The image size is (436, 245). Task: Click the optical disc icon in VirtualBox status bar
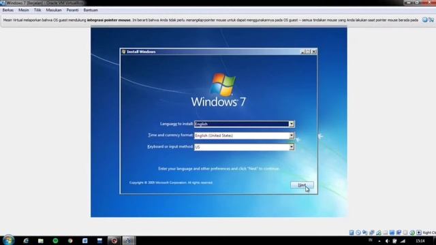[x=358, y=233]
